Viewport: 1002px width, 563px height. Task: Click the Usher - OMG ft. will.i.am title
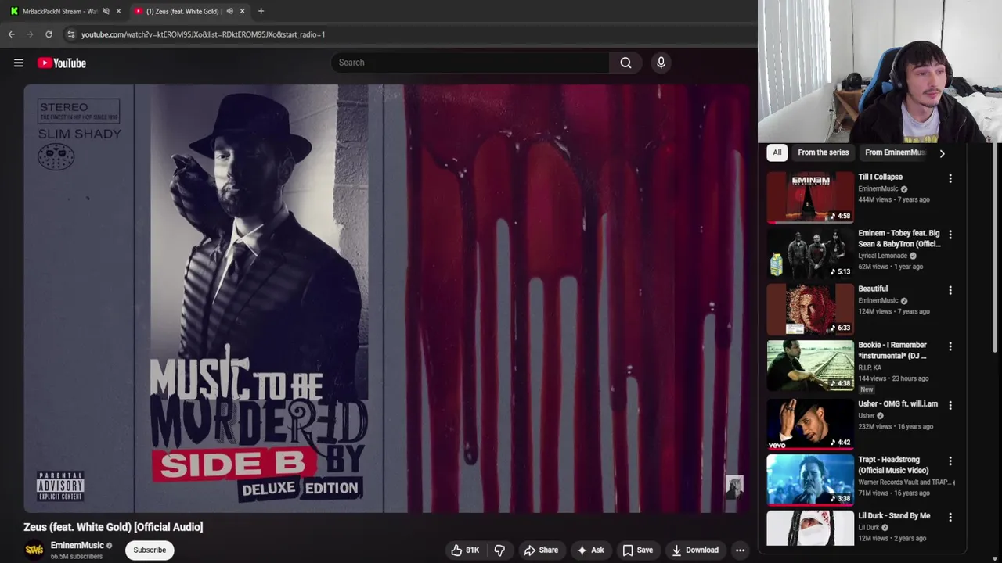click(897, 403)
